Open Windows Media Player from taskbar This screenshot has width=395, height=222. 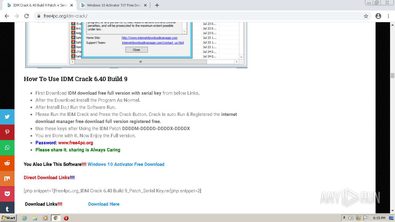[x=45, y=218]
